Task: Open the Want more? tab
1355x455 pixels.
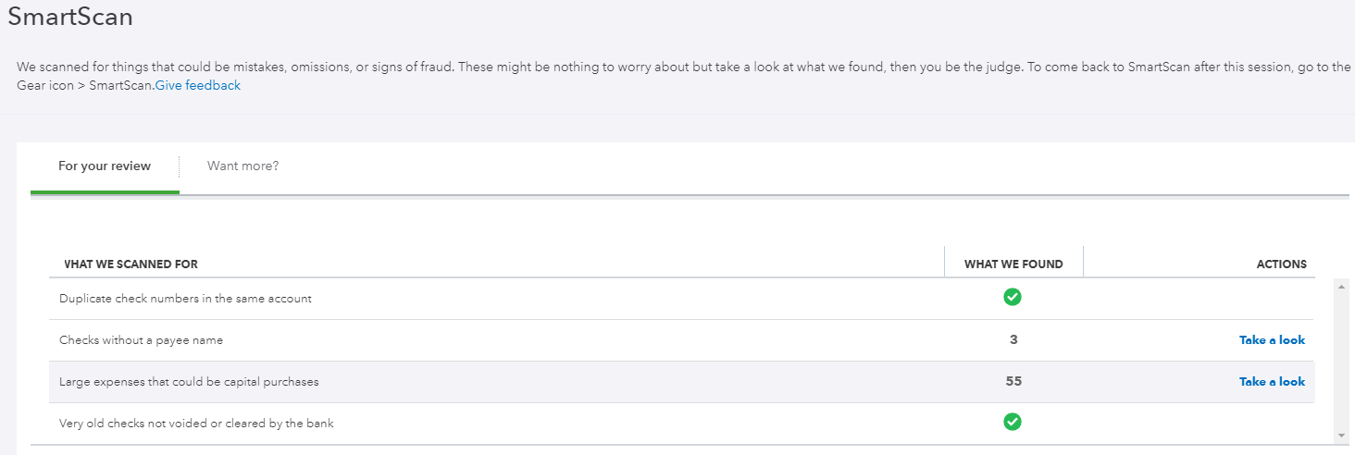Action: pos(242,166)
